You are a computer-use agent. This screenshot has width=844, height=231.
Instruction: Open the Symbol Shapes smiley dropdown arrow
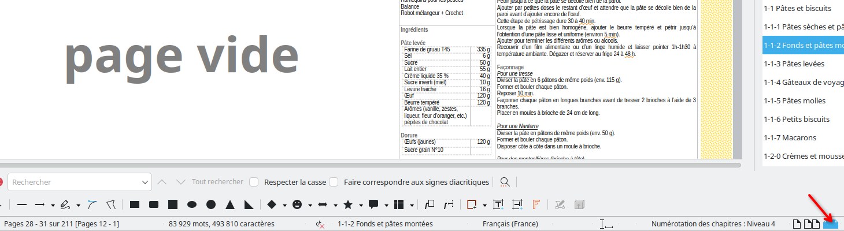310,205
